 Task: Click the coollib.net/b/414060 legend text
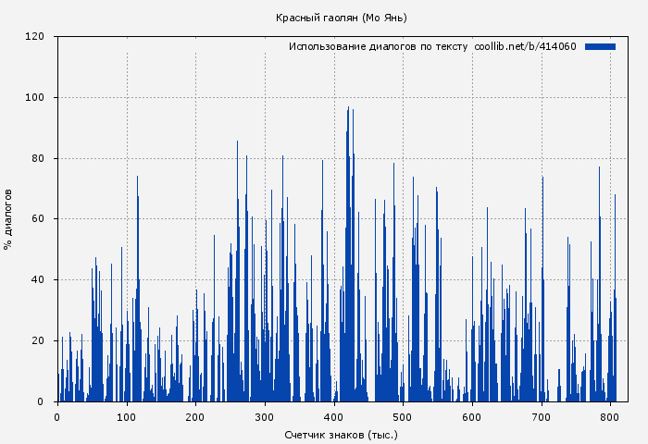pyautogui.click(x=525, y=46)
